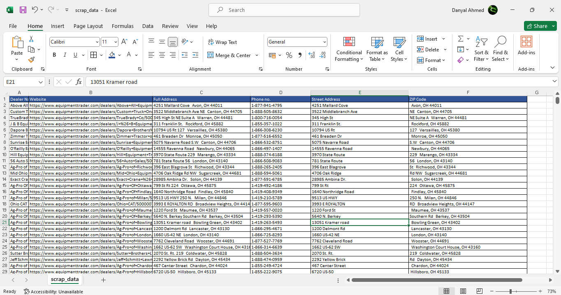Click the Paste clipboard icon
This screenshot has height=295, width=561.
click(x=17, y=43)
